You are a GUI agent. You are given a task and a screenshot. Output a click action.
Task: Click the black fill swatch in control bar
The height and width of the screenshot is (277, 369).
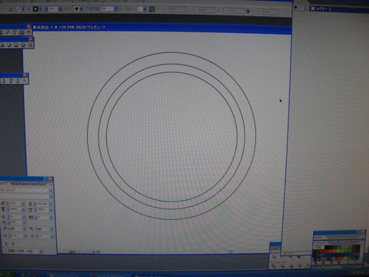pos(35,9)
